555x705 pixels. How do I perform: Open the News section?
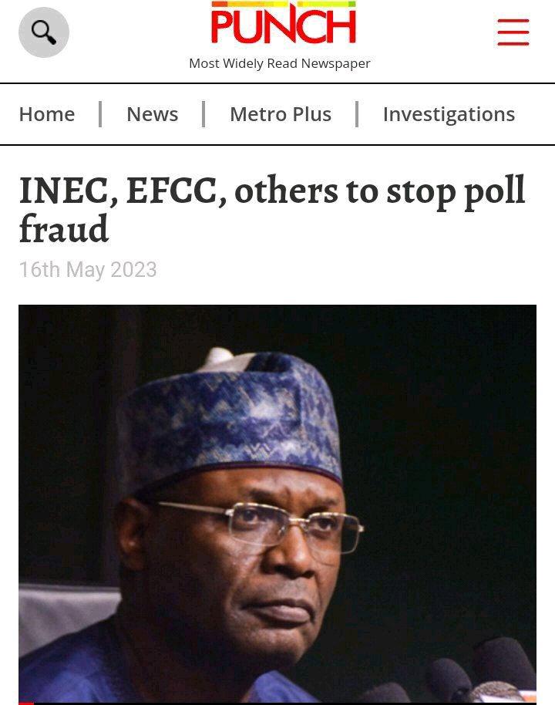tap(153, 114)
